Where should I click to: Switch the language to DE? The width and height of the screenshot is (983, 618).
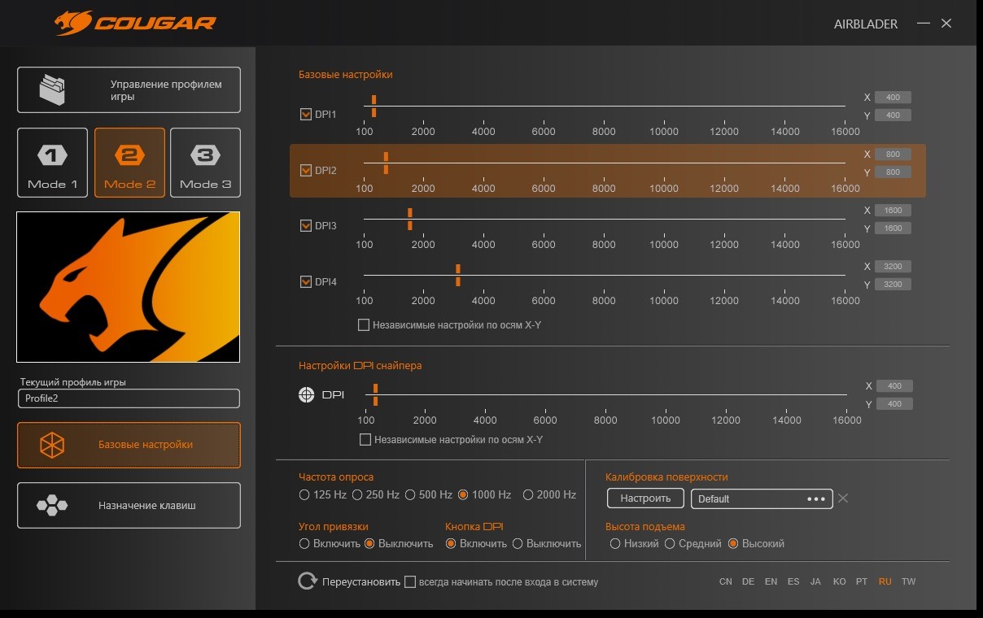(748, 582)
